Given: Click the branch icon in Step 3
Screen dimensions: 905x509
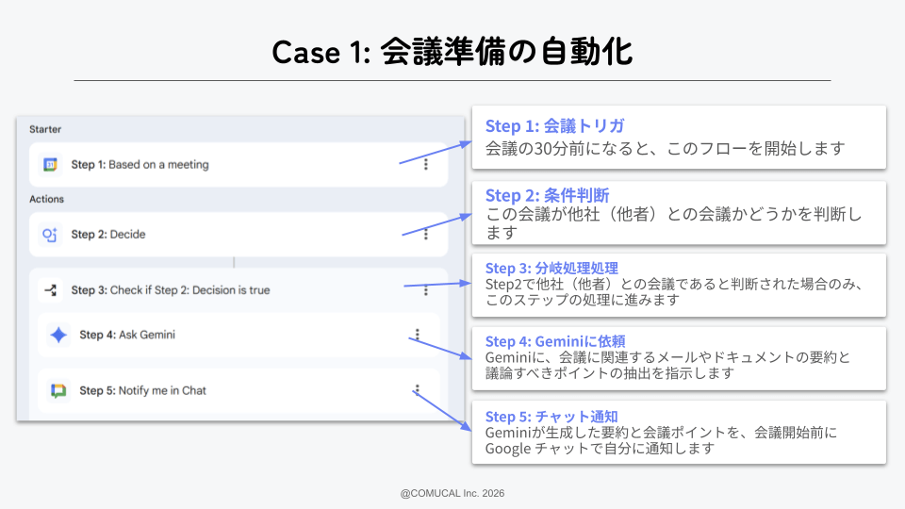Looking at the screenshot, I should pyautogui.click(x=51, y=290).
